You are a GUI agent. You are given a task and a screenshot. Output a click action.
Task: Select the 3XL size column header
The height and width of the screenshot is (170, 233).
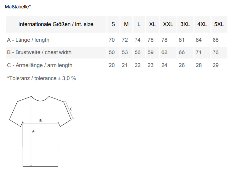click(x=185, y=24)
